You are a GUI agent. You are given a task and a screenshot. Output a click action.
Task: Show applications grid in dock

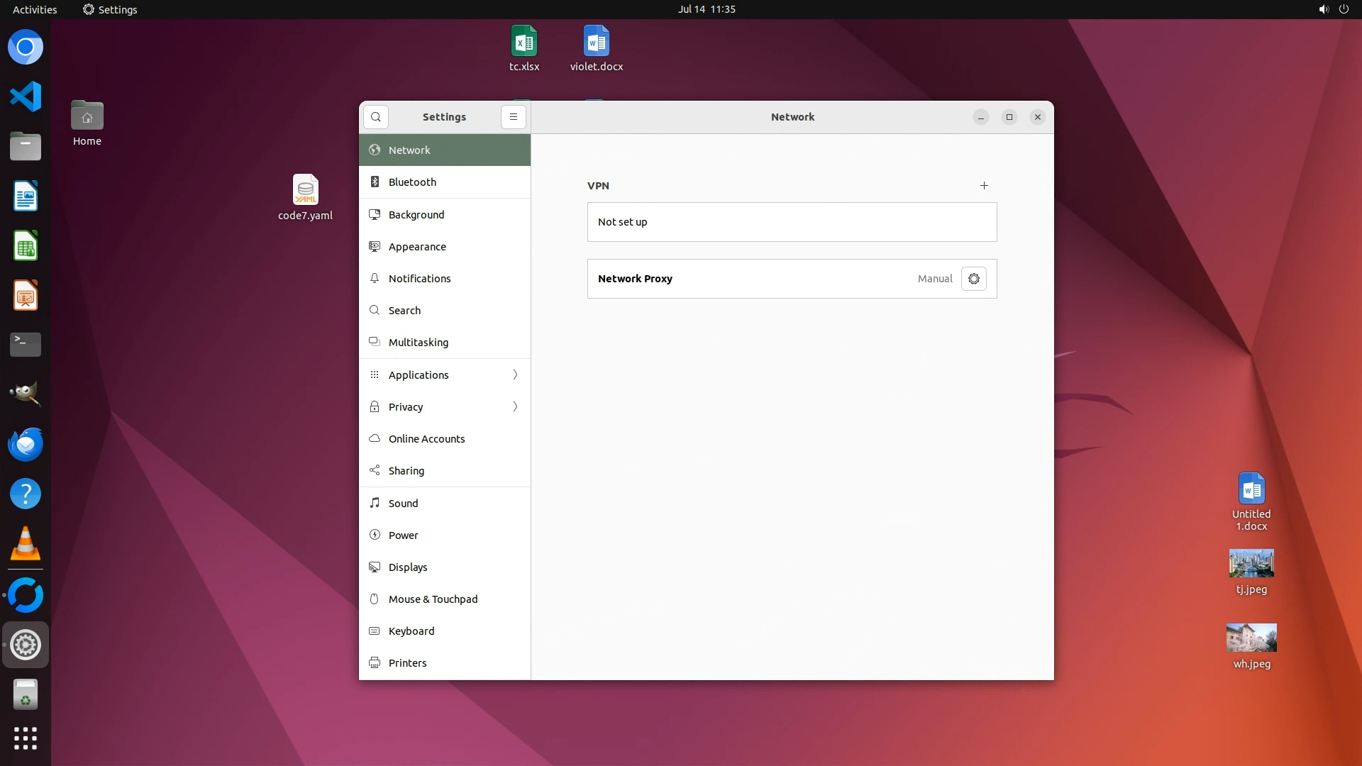[x=26, y=738]
